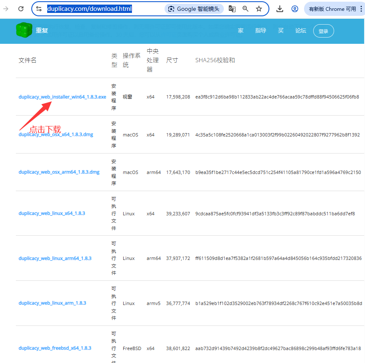The image size is (365, 363).
Task: Download duplicacy_web_osx_arm64_1.8.3.dmg
Action: click(x=59, y=172)
